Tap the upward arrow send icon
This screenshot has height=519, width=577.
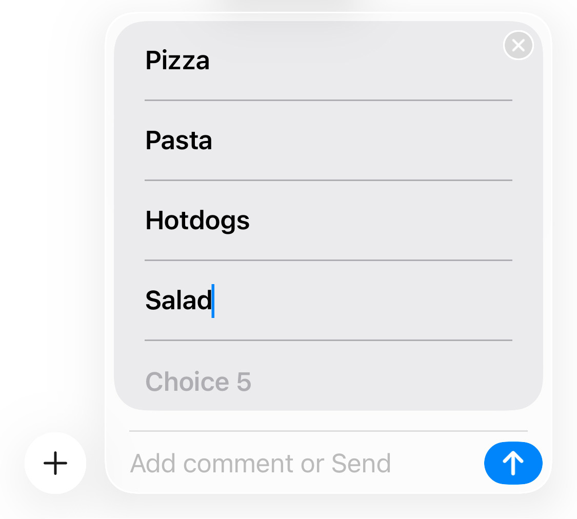[x=513, y=463]
